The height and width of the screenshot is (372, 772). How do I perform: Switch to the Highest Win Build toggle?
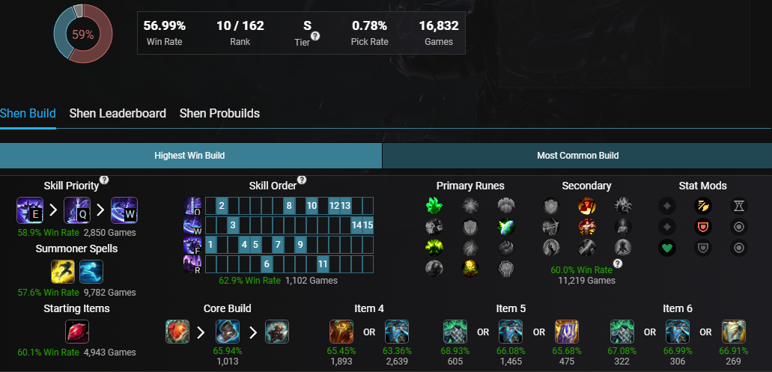coord(189,156)
